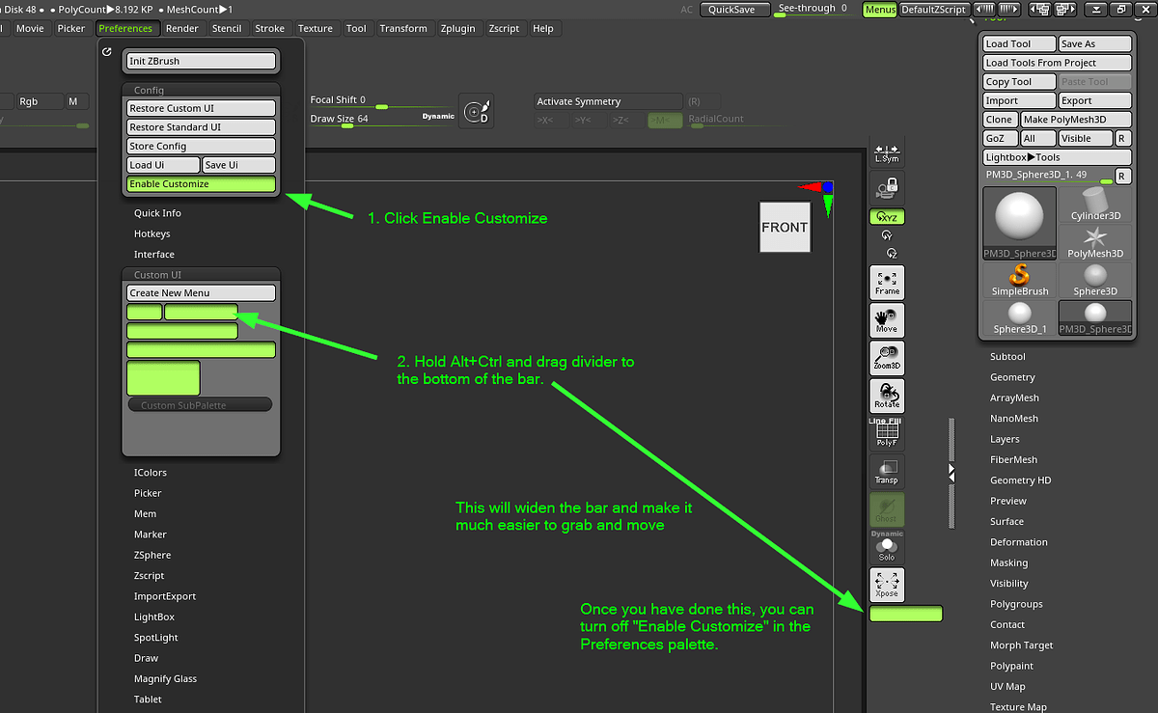Viewport: 1158px width, 713px height.
Task: Select the Zoom3D navigation icon
Action: tap(887, 357)
